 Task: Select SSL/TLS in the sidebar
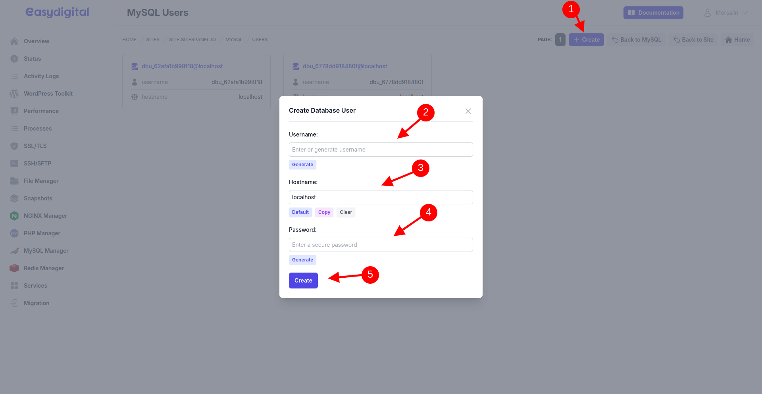(34, 146)
